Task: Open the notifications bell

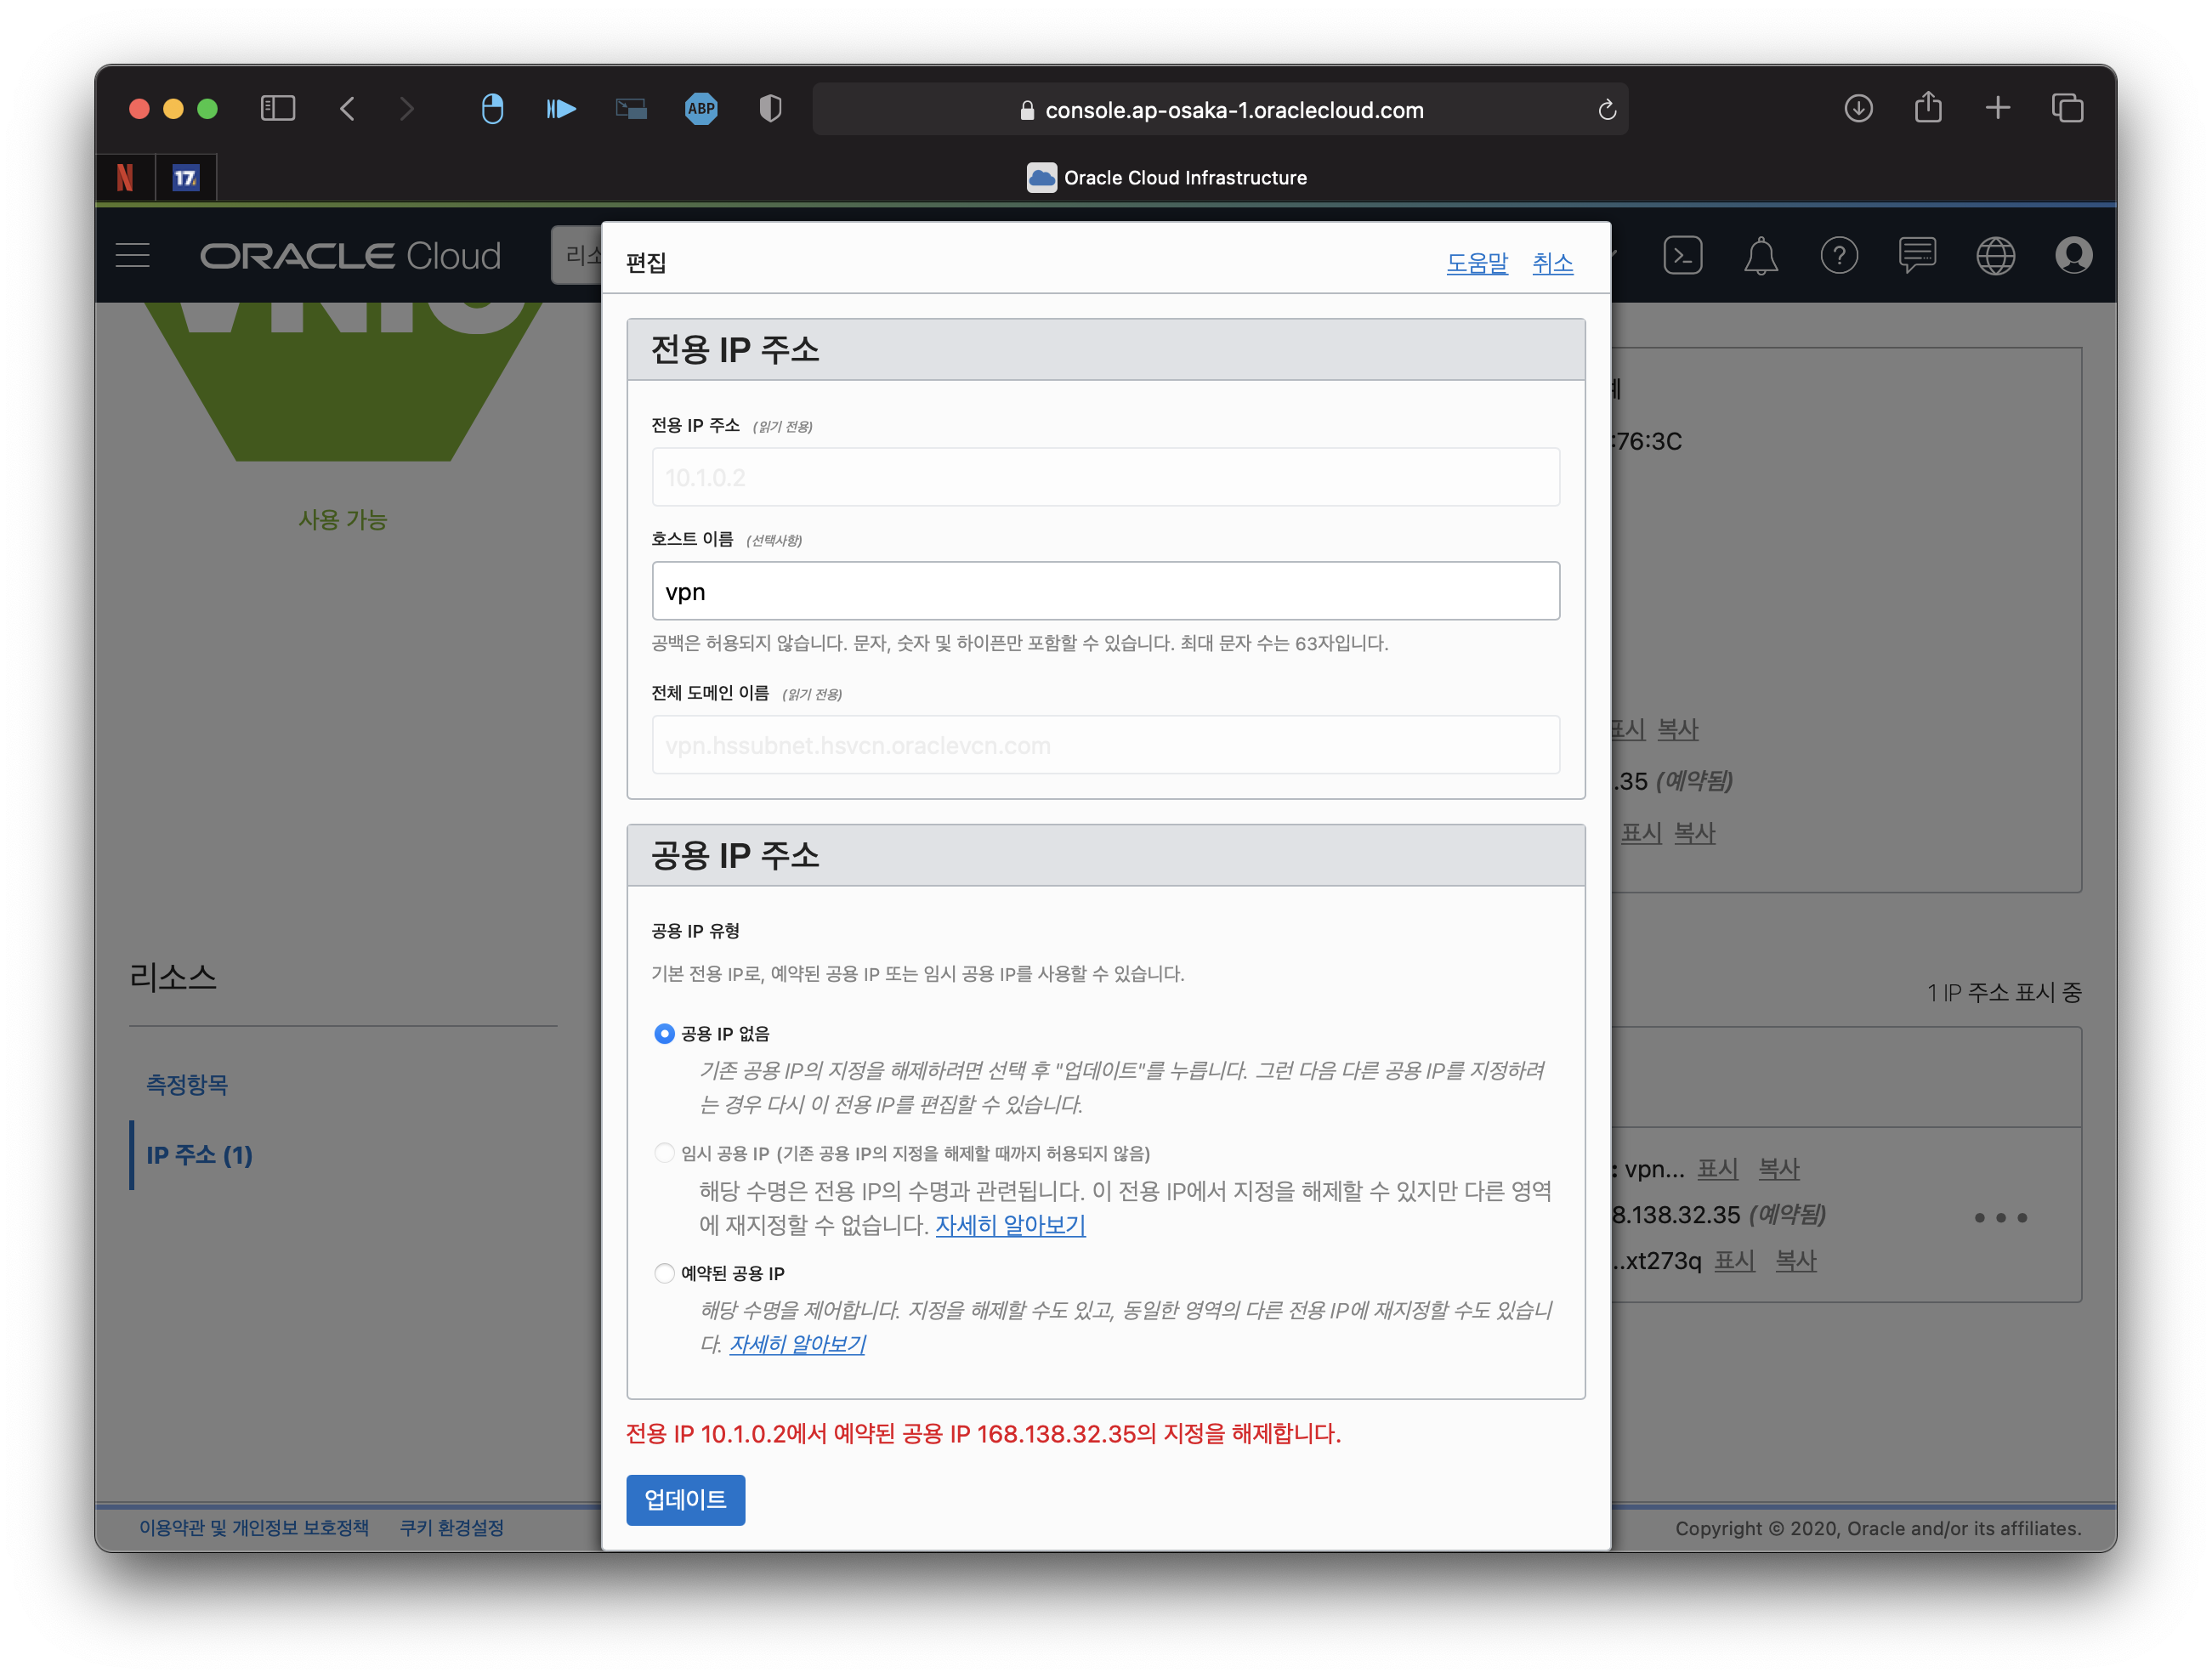Action: [1760, 256]
